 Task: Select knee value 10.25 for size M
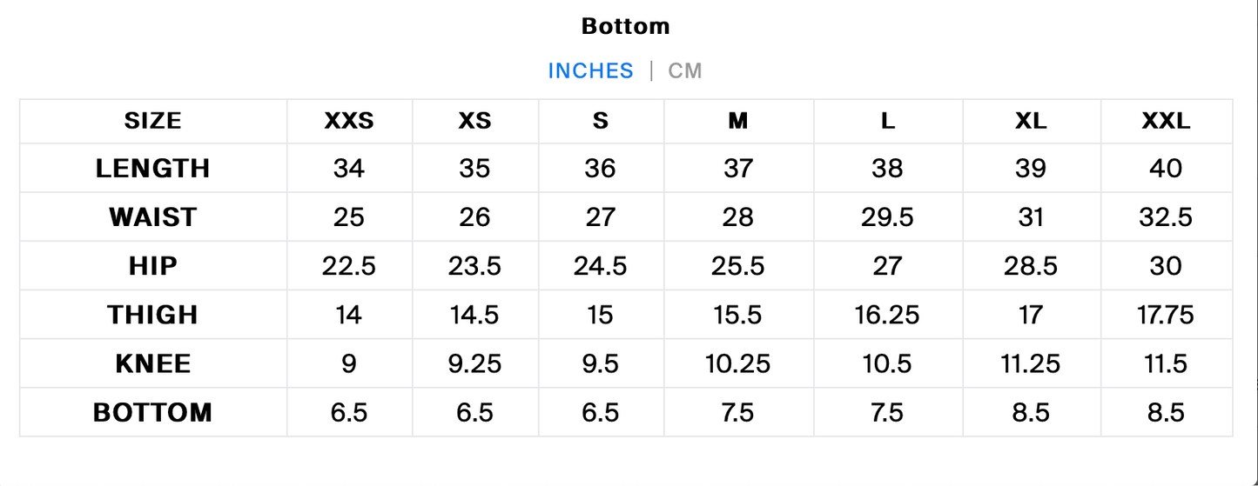tap(738, 363)
